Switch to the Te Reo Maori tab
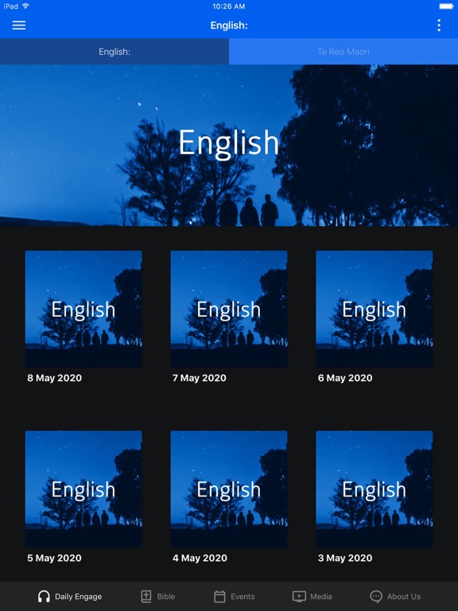Image resolution: width=458 pixels, height=611 pixels. (x=343, y=52)
